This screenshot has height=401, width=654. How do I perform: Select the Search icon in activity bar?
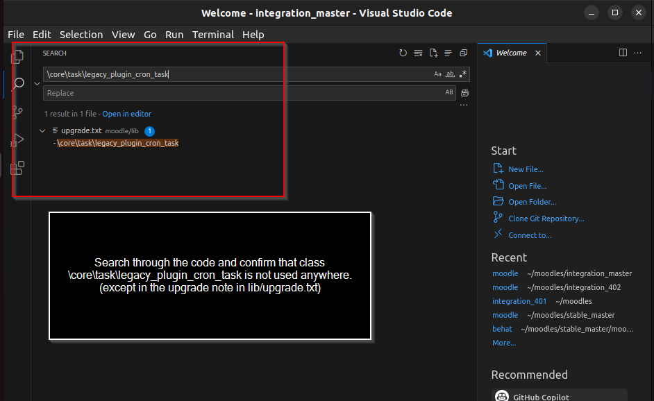click(x=18, y=83)
